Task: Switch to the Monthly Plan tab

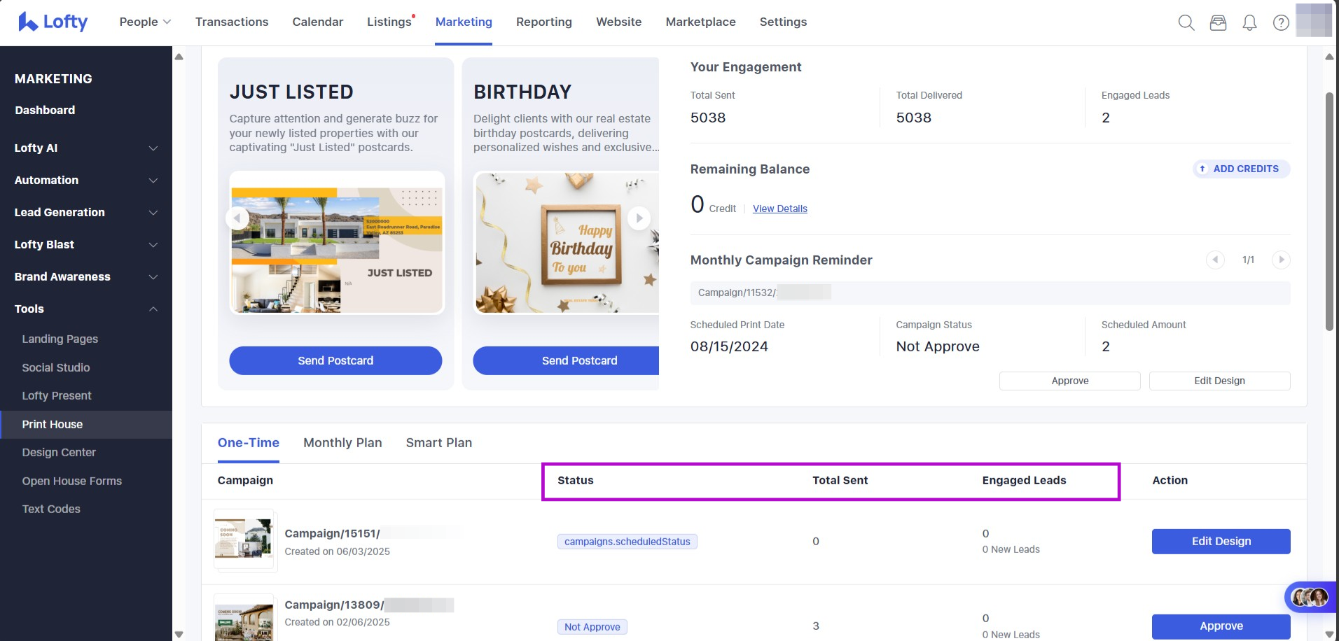Action: [x=342, y=443]
